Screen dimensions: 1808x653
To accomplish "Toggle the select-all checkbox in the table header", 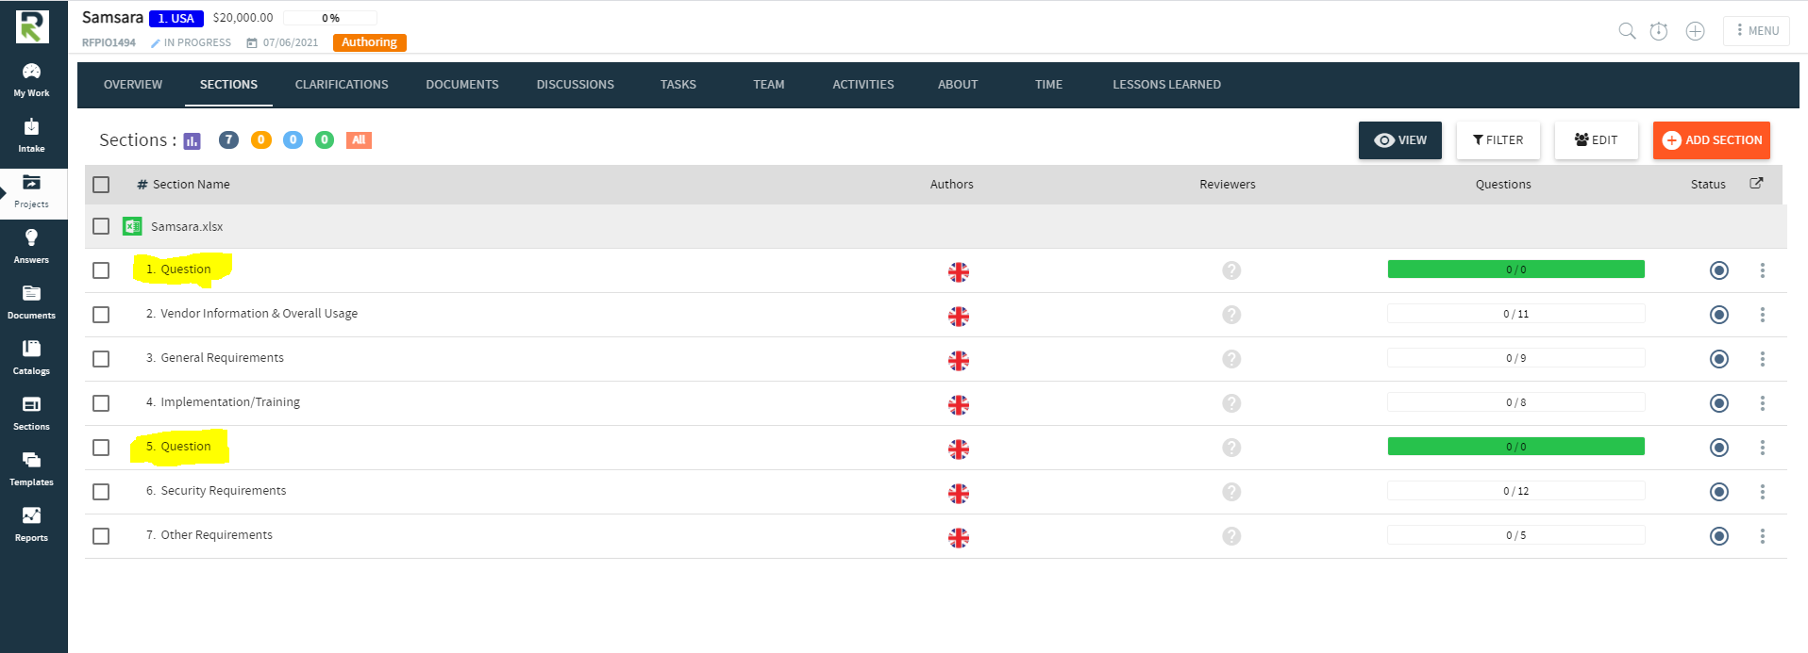I will pos(101,185).
